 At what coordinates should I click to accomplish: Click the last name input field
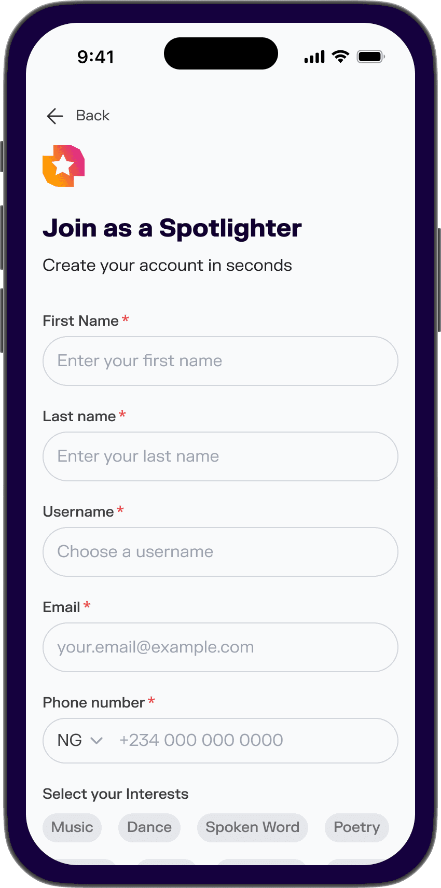[220, 456]
